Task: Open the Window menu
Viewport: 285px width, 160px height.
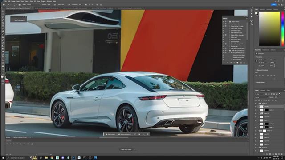Action: coord(49,1)
